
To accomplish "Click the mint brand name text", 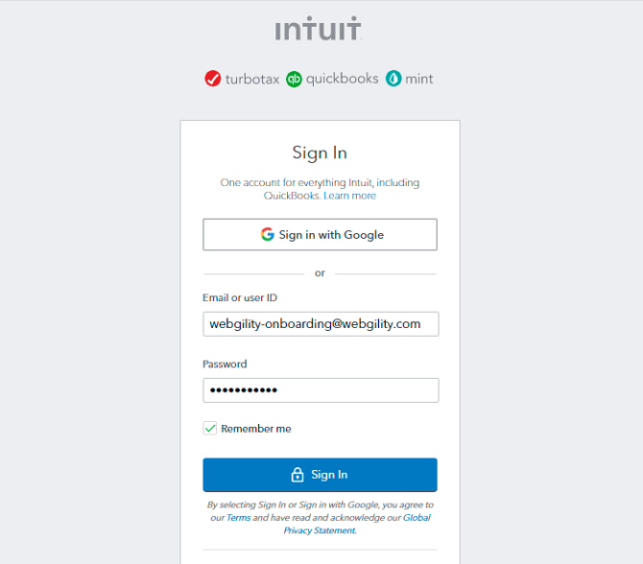I will click(419, 80).
